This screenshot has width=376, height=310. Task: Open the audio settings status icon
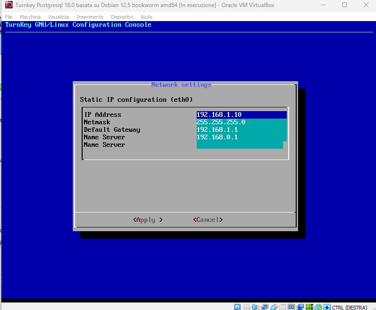[x=255, y=307]
